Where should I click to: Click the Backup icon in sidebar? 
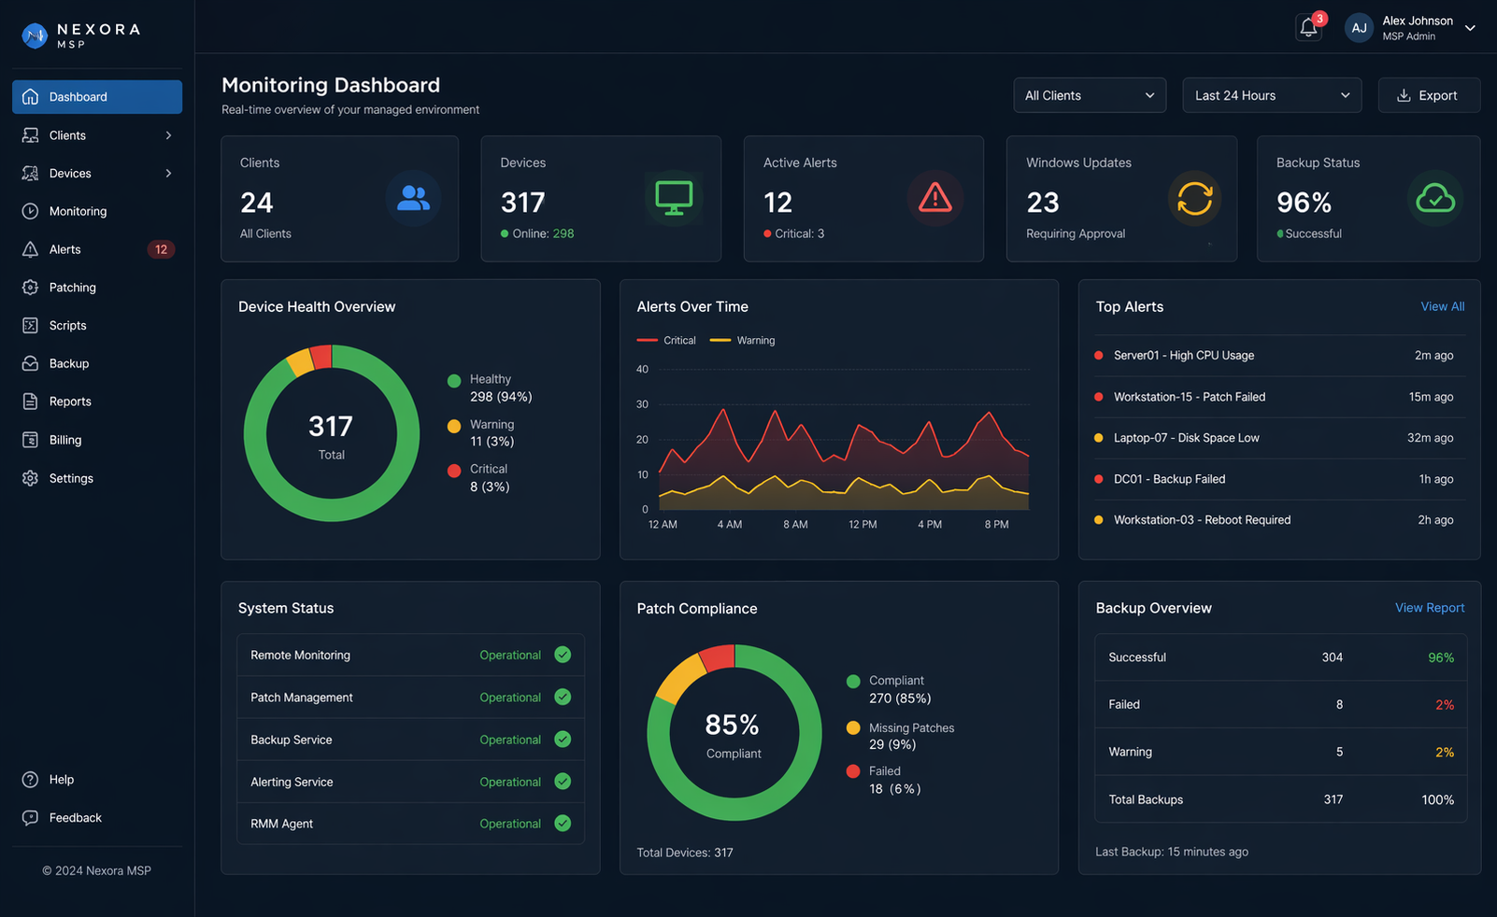click(31, 363)
